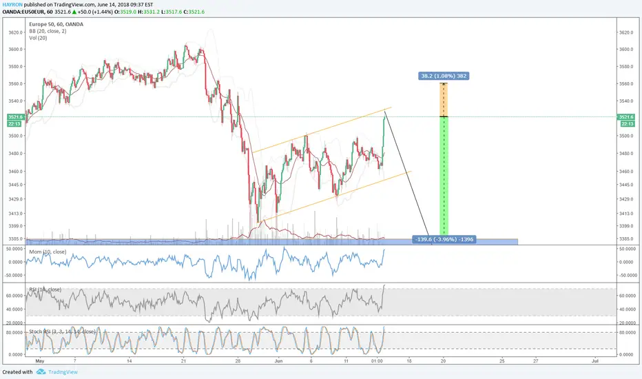Click the BB (20, close, 2) indicator label
Viewport: 642px width, 379px height.
pos(48,31)
